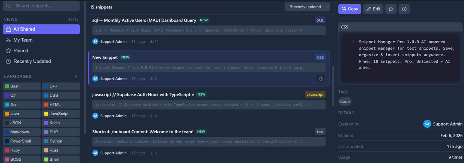Filter by Bash language
This screenshot has height=163, width=464.
(x=22, y=86)
